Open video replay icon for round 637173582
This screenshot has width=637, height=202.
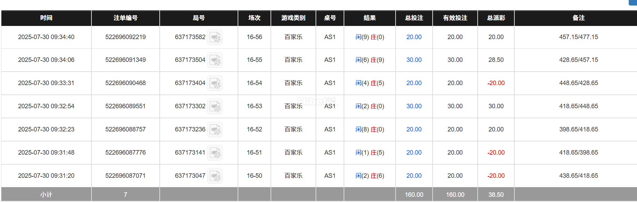[215, 37]
